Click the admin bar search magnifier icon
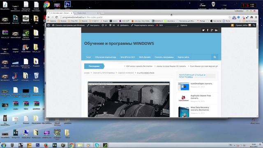Screen dimensions: 263x148 click(254, 25)
